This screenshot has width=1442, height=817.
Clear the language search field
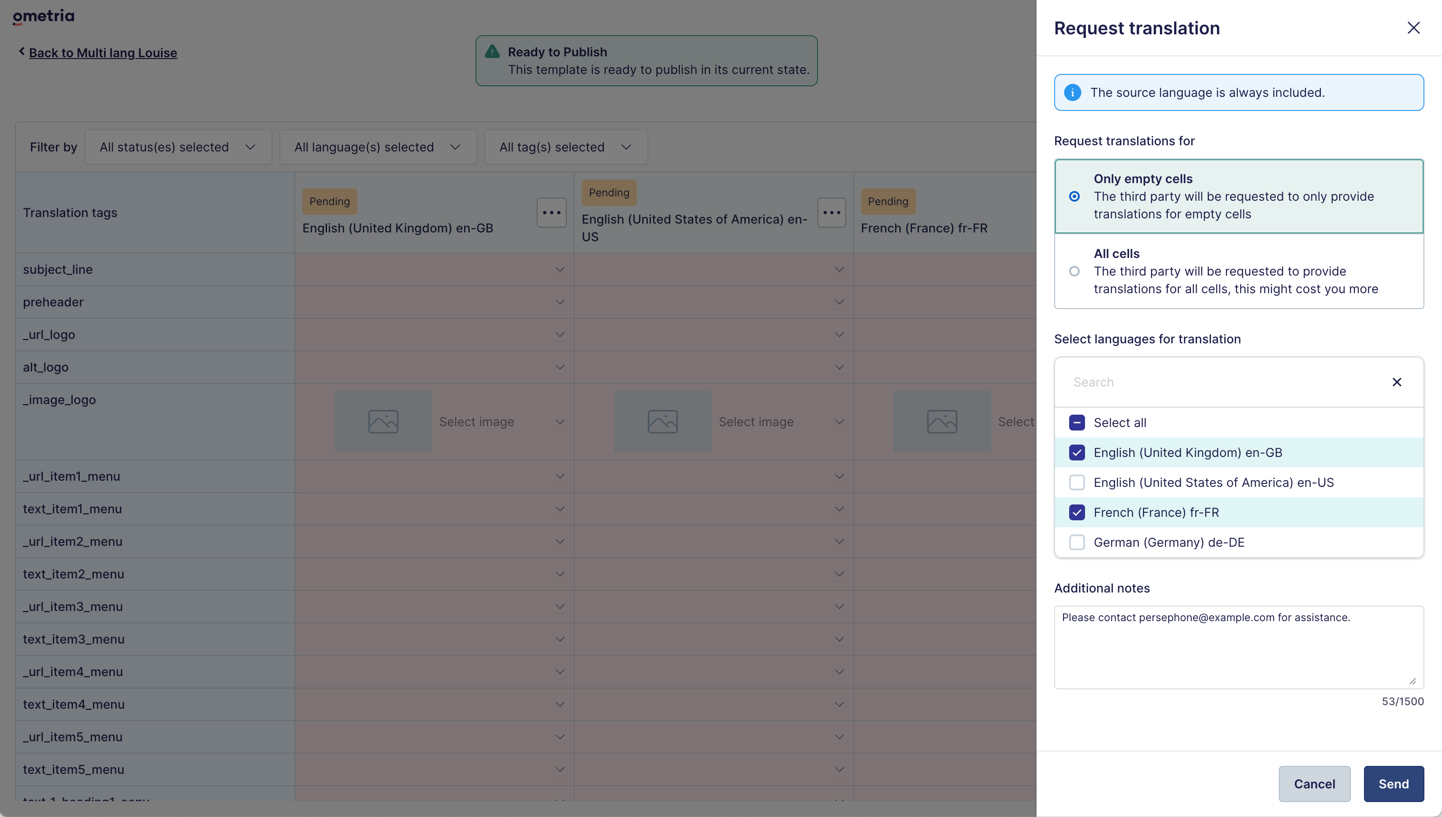click(x=1397, y=382)
